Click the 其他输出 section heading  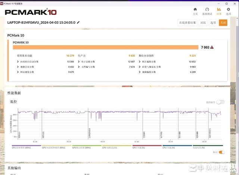click(14, 168)
